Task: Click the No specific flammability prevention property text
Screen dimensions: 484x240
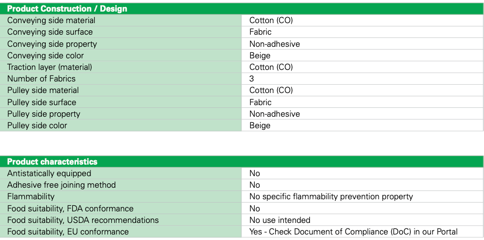Action: tap(331, 197)
